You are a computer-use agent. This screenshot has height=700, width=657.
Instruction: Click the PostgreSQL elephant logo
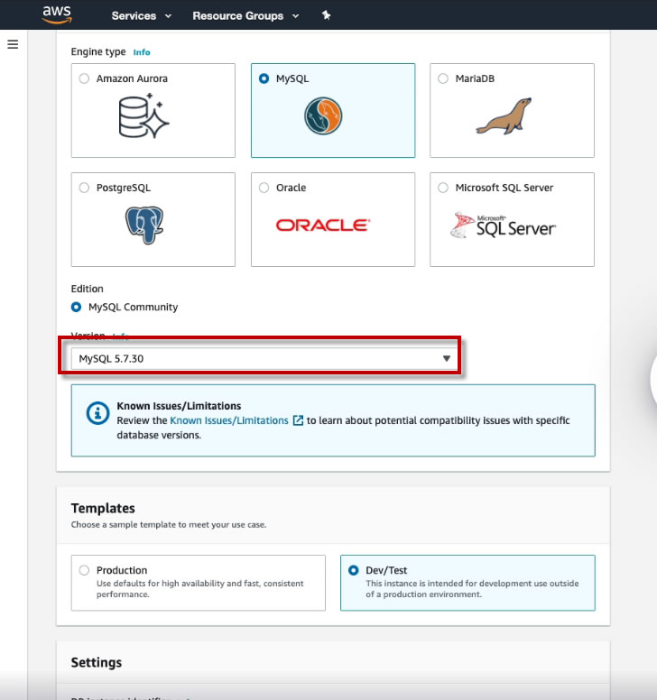tap(144, 225)
